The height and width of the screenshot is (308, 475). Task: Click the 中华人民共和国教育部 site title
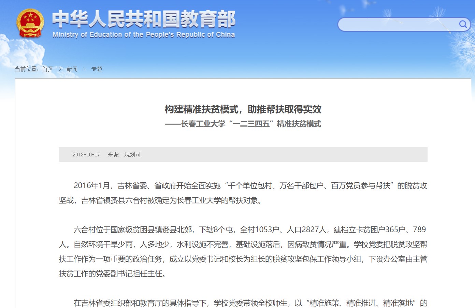tap(143, 19)
